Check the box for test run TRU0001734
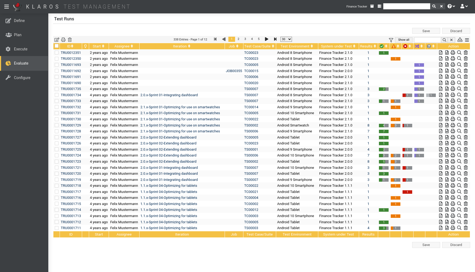475x272 pixels. coord(57,95)
